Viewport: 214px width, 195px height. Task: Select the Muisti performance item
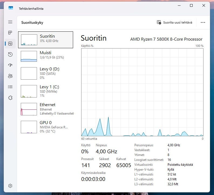(46, 56)
